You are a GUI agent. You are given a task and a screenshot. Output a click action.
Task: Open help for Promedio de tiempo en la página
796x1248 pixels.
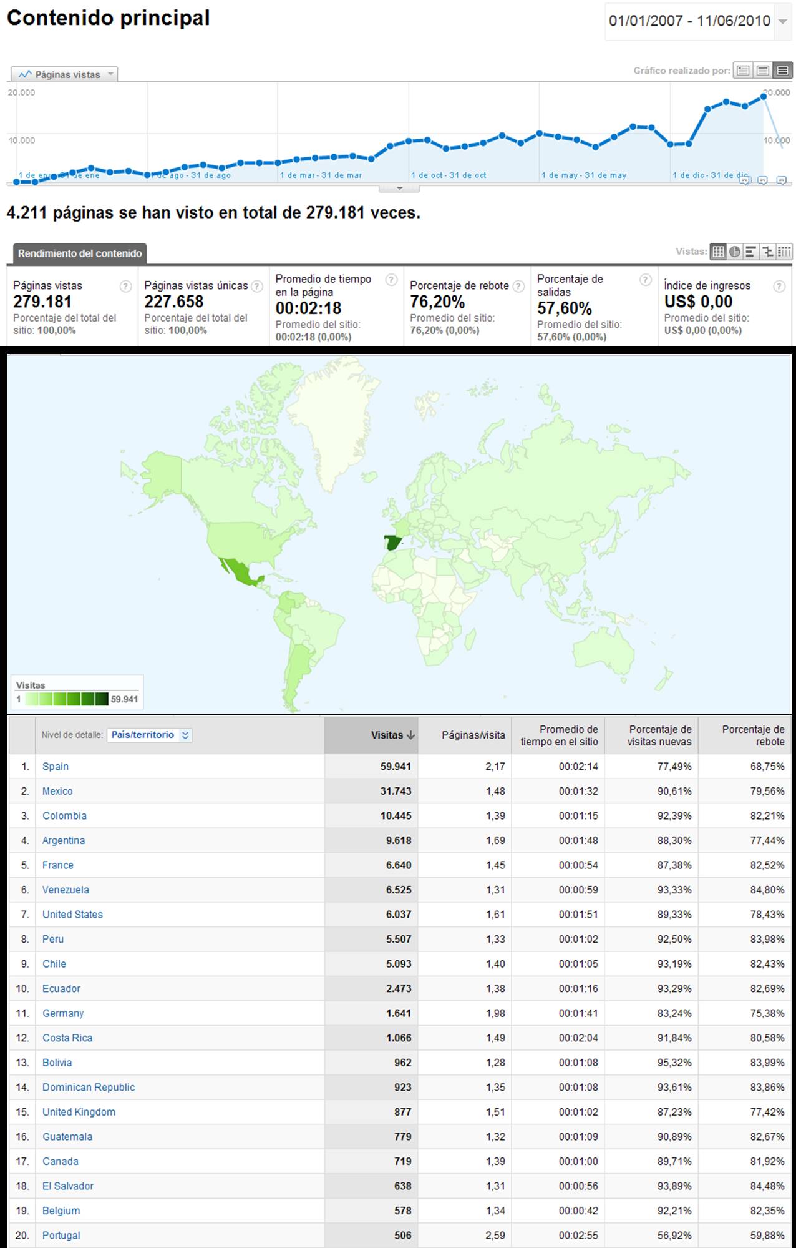pyautogui.click(x=391, y=280)
